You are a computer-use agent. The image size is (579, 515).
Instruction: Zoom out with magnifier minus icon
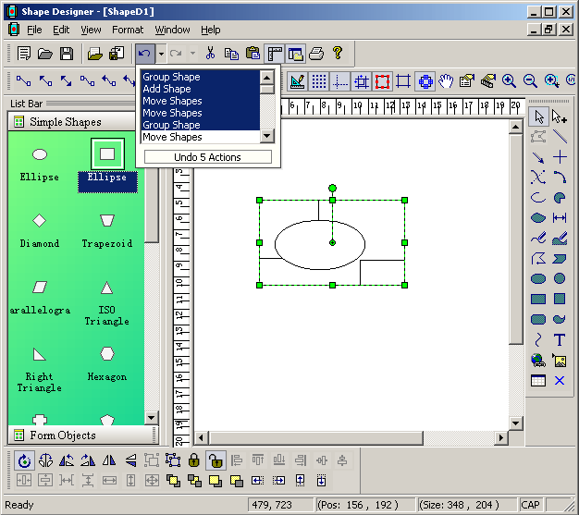pos(530,80)
